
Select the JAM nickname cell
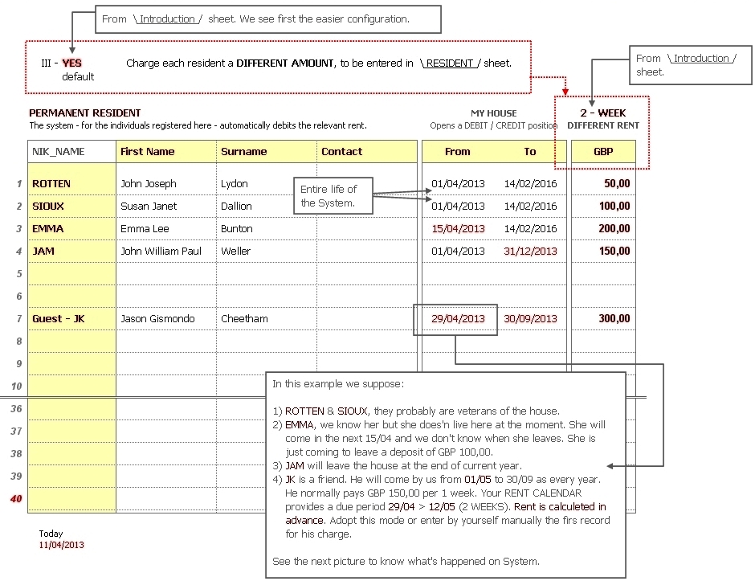pos(71,251)
